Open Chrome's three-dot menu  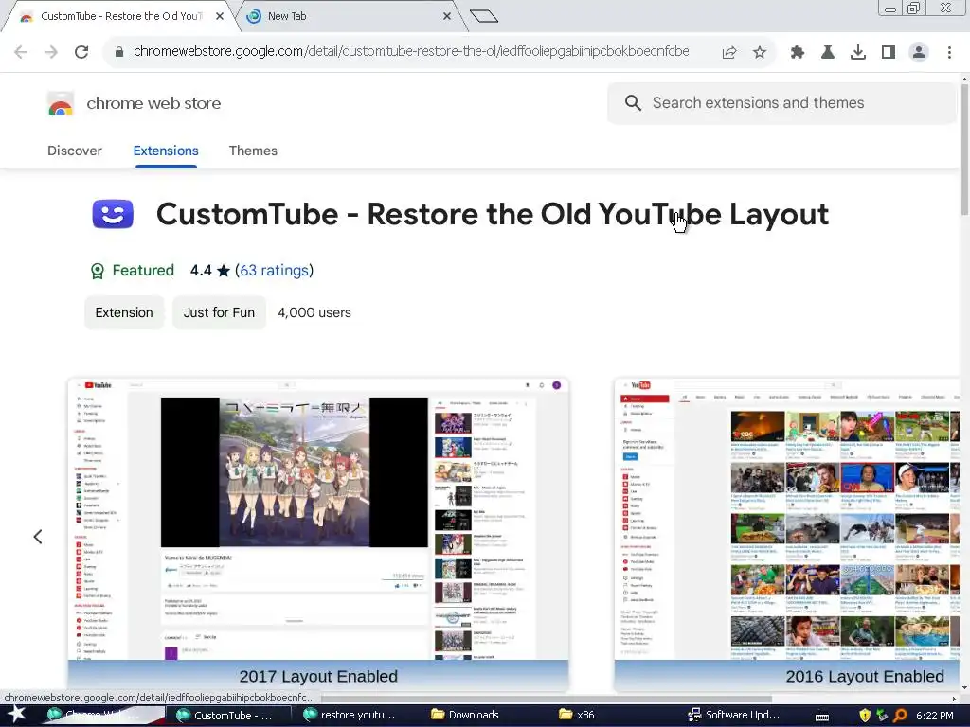(x=949, y=53)
